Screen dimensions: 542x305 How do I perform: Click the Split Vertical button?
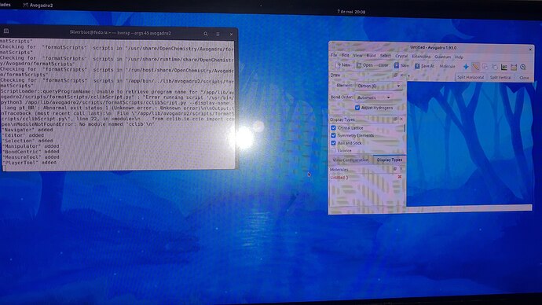coord(500,78)
